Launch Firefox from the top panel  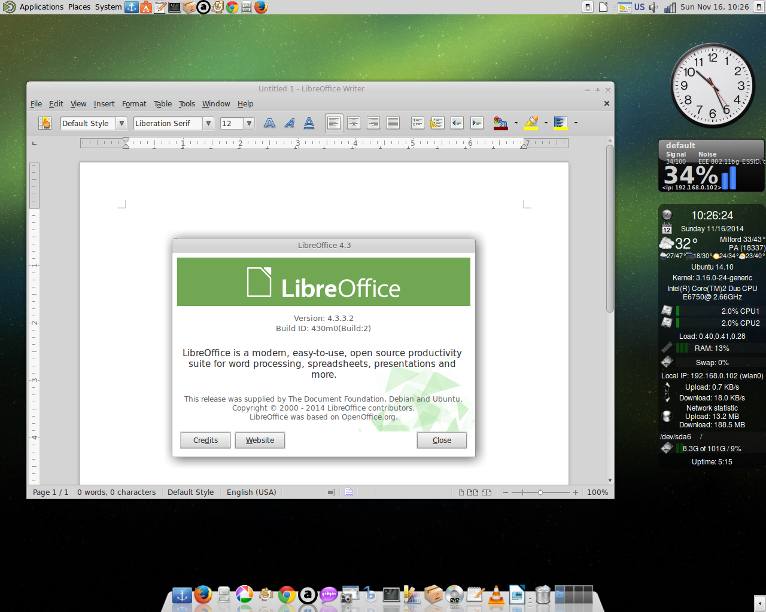pos(261,7)
